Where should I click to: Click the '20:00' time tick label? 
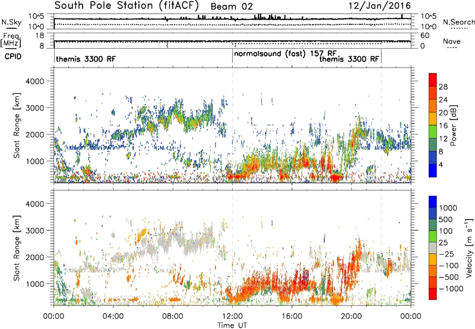[x=351, y=317]
